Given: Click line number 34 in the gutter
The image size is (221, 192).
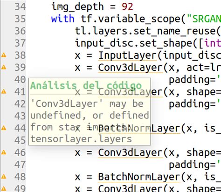Looking at the screenshot, I should [20, 7].
